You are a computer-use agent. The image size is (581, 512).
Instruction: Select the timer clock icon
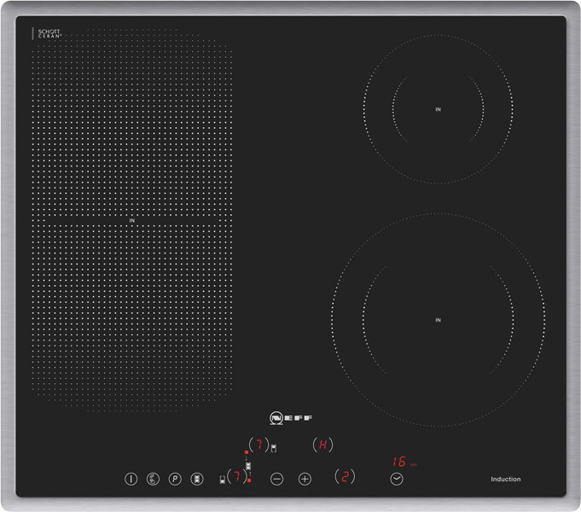click(397, 479)
